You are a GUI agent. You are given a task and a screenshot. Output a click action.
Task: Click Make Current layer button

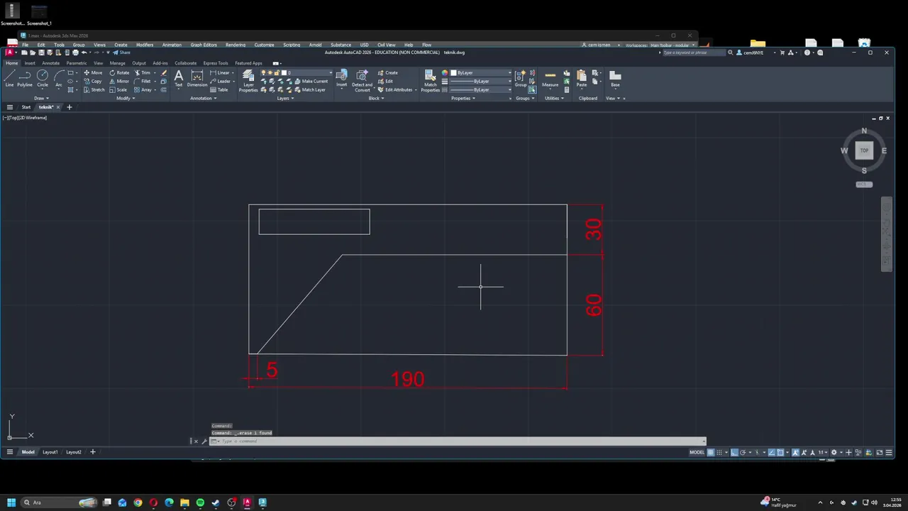[310, 81]
